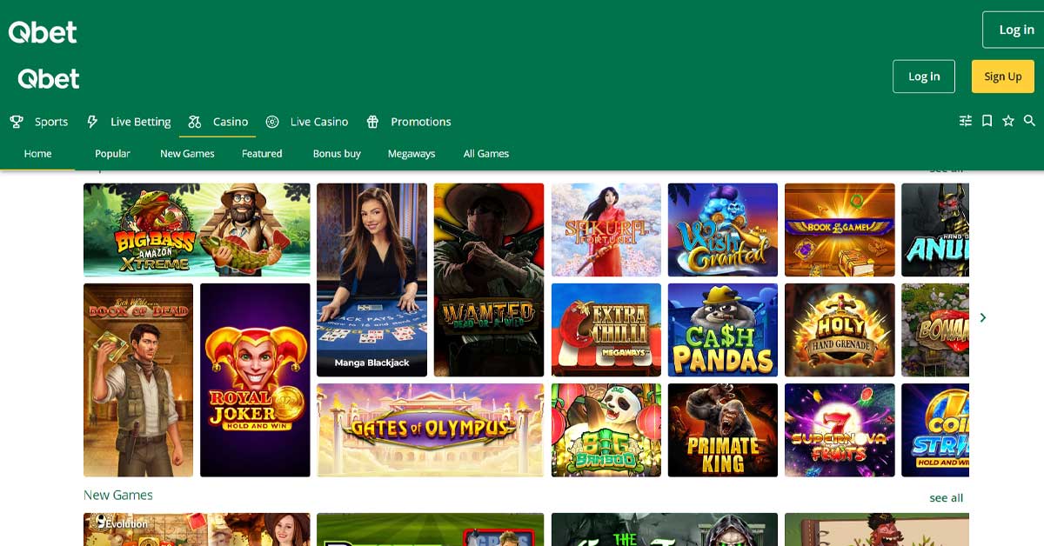
Task: Open Supernova Fruits game thumbnail
Action: (x=840, y=430)
